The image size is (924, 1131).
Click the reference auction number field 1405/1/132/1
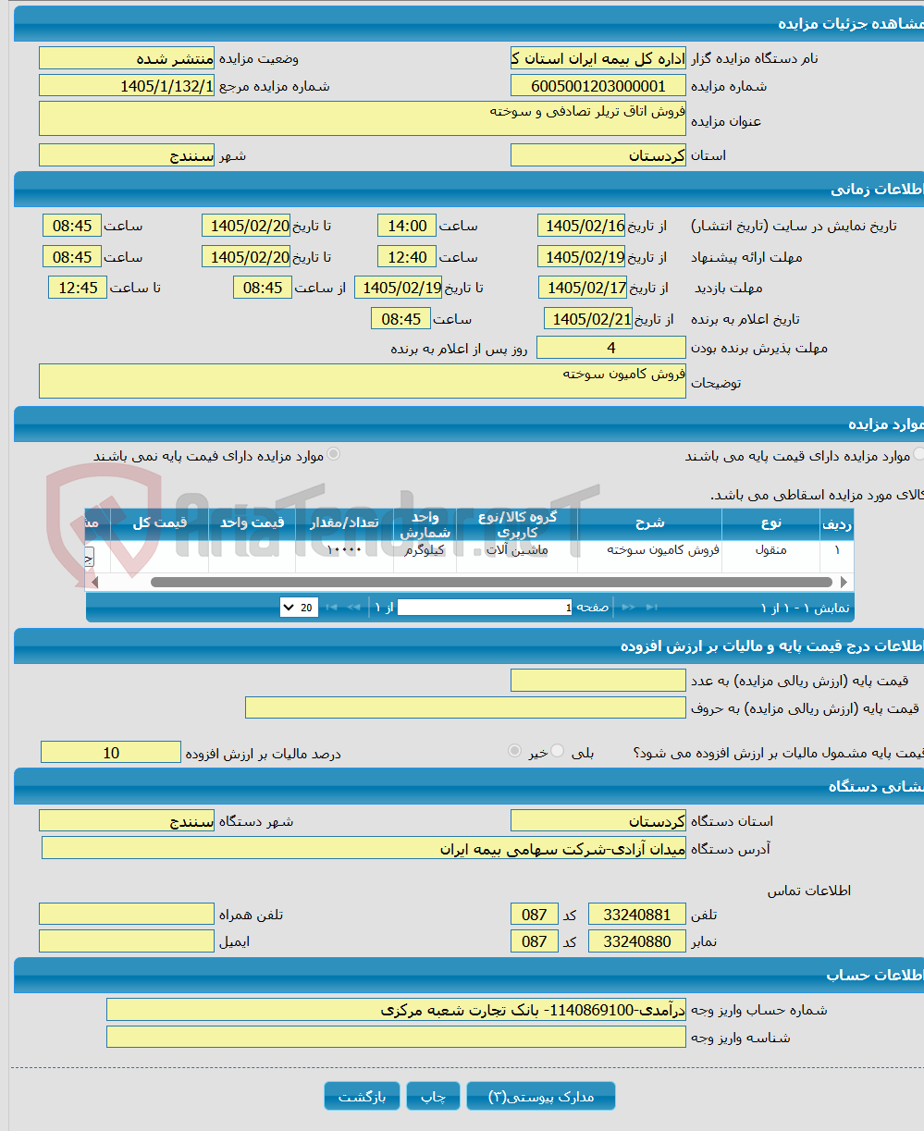click(127, 86)
